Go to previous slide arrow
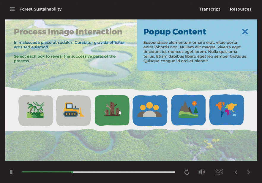 [x=236, y=172]
